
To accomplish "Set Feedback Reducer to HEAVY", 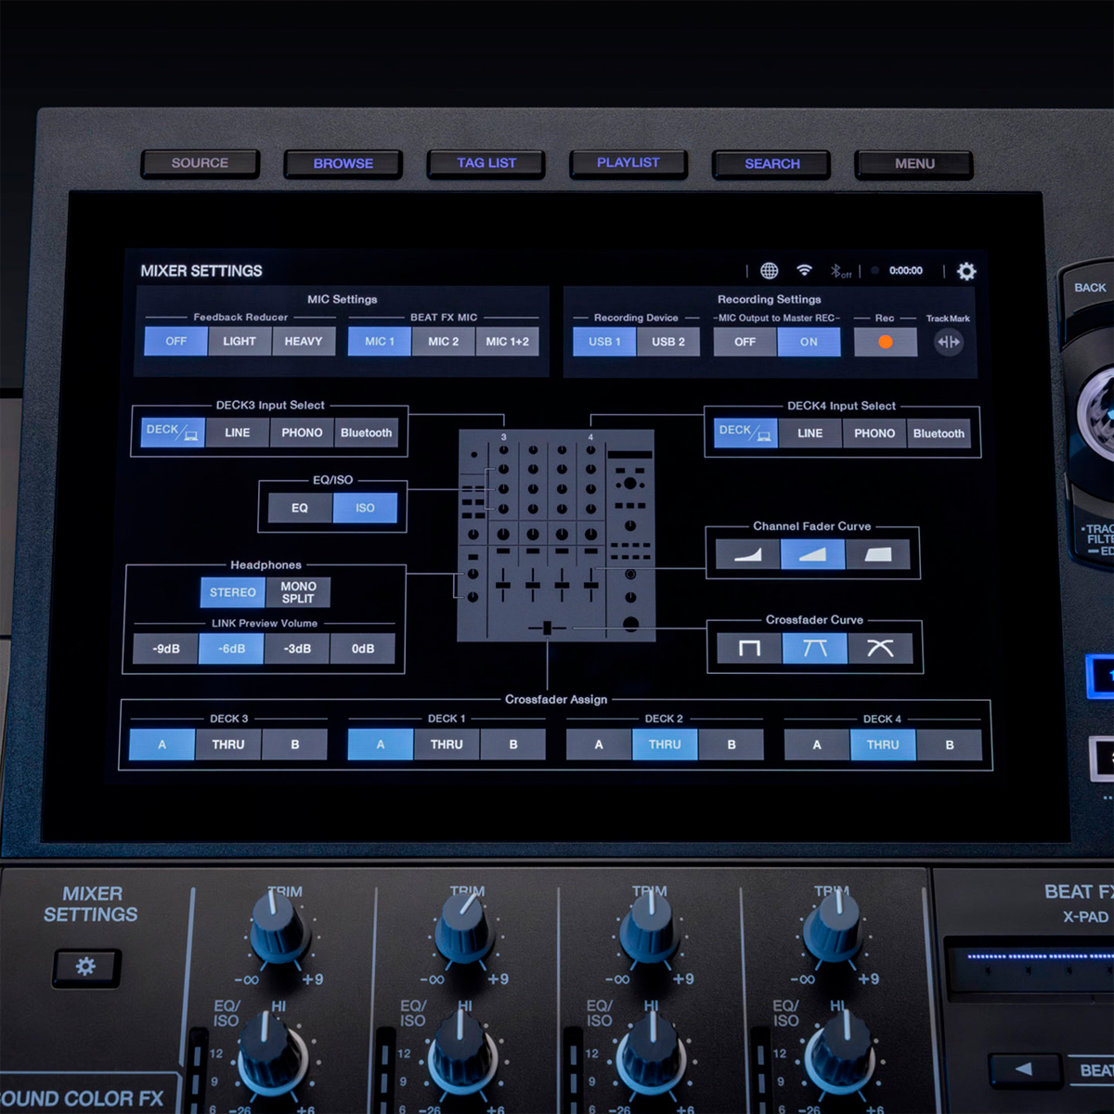I will pos(303,341).
